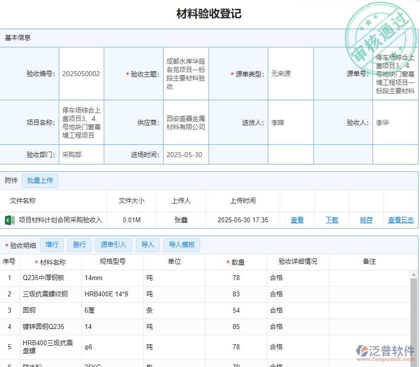Click the 批量上传 upload button
The height and width of the screenshot is (367, 420).
coord(40,180)
